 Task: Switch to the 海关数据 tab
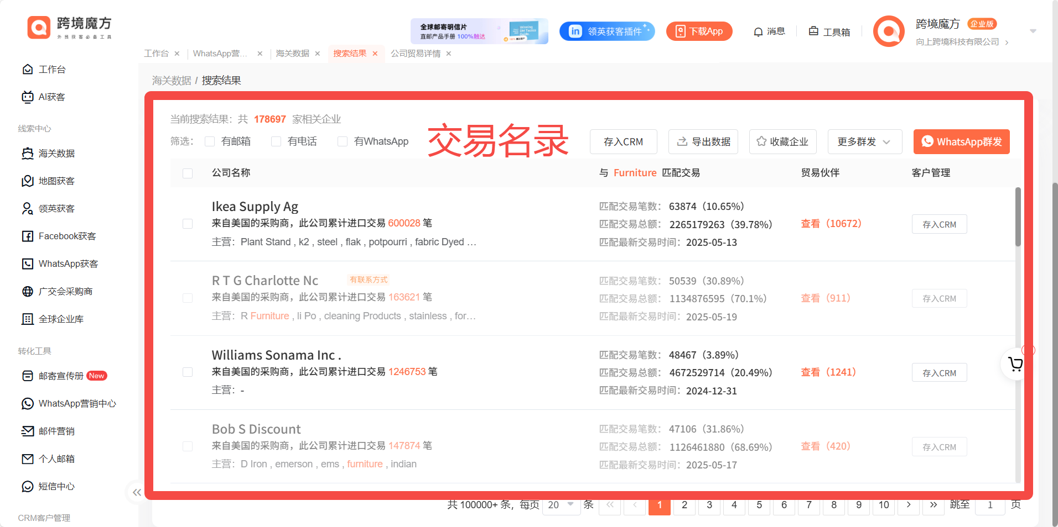tap(293, 54)
